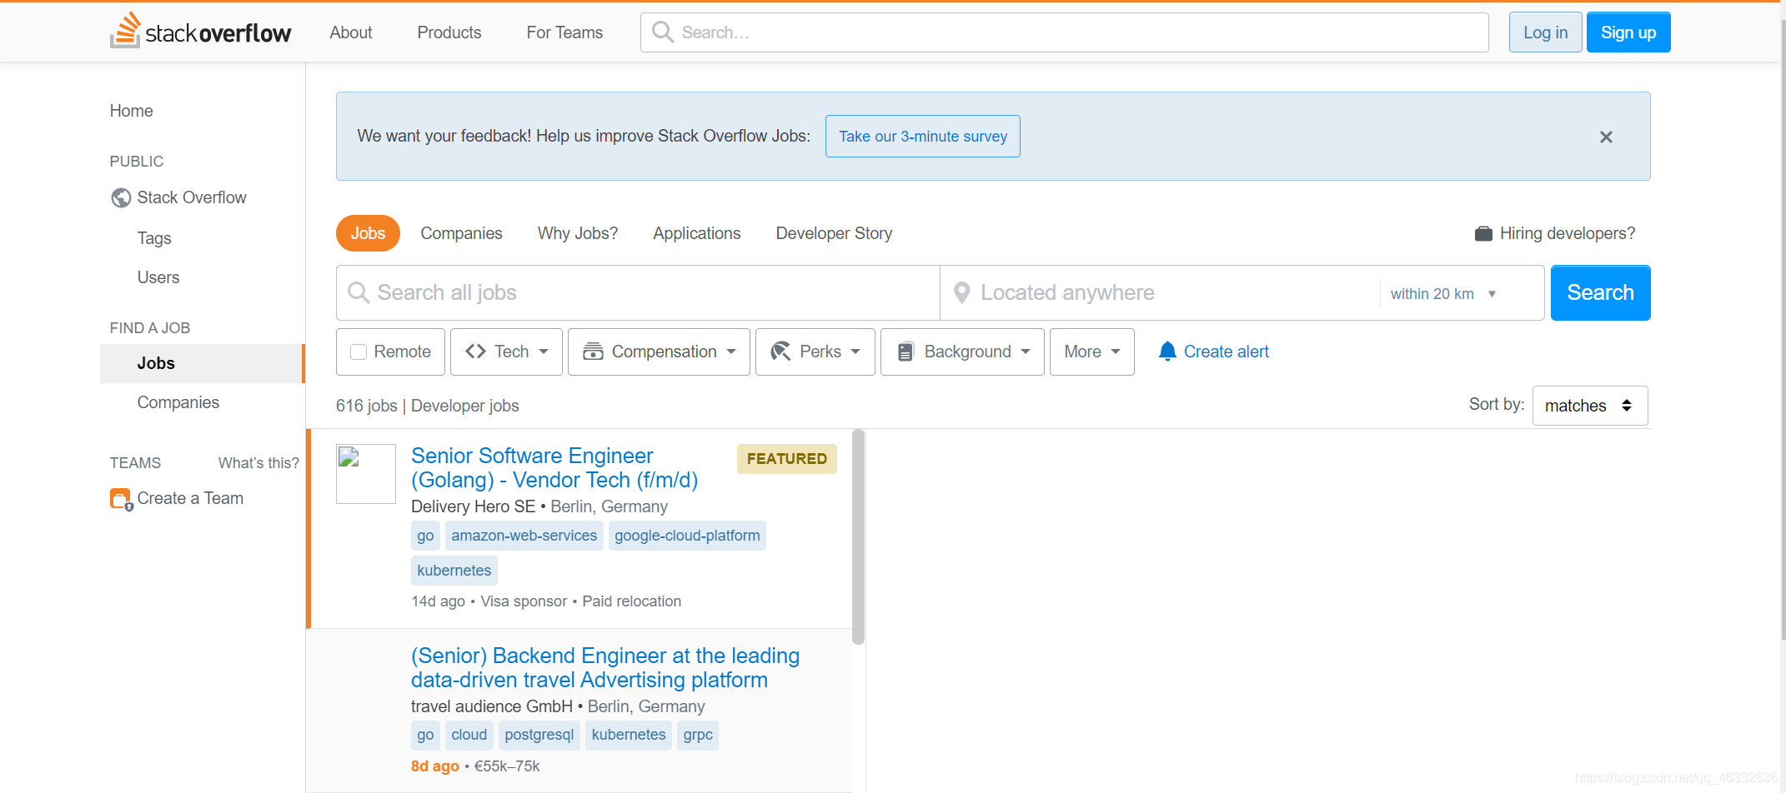Open the Developer Story tab

834,233
